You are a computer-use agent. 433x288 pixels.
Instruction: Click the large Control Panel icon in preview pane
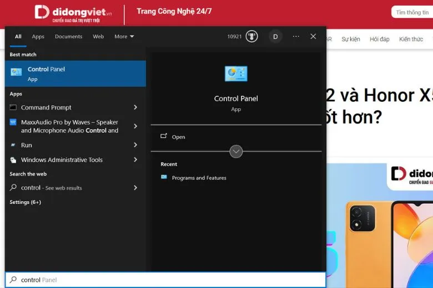(236, 74)
